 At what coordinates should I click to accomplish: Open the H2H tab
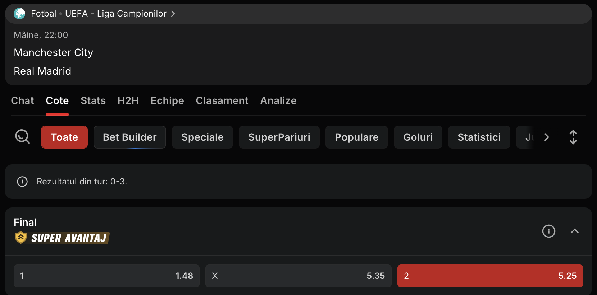[x=128, y=101]
